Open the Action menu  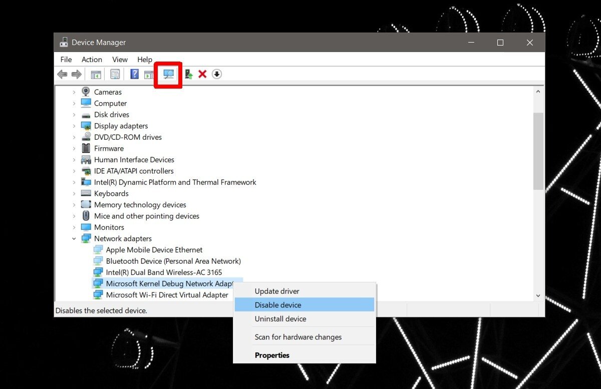coord(92,60)
